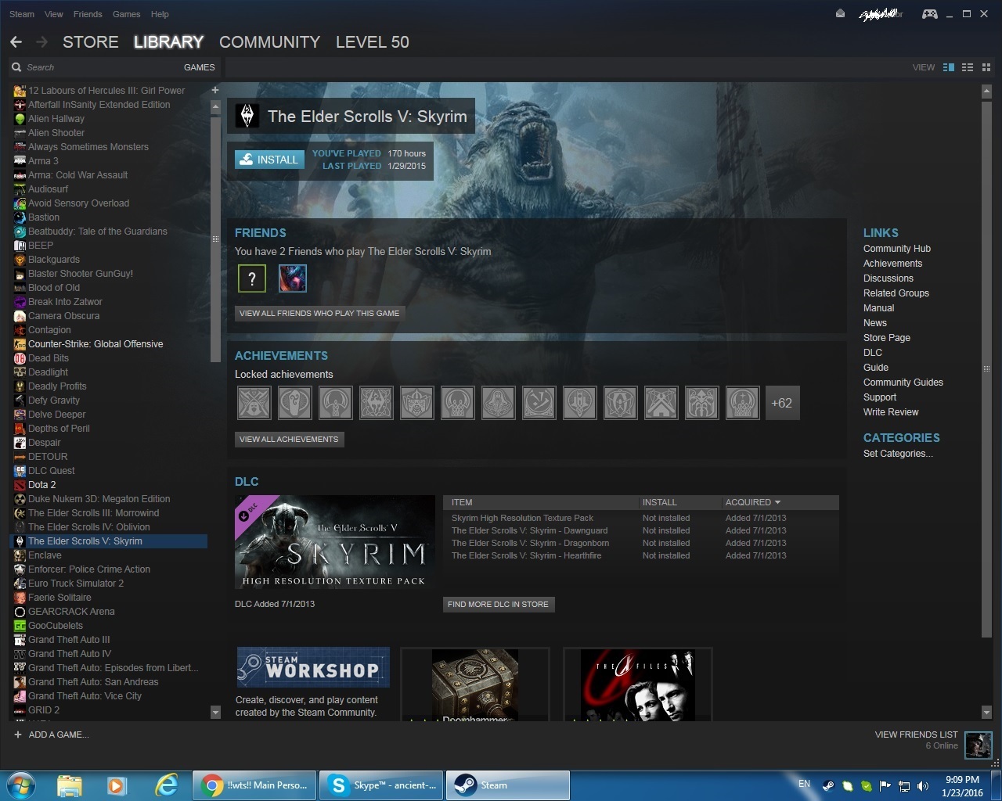The height and width of the screenshot is (801, 1002).
Task: Open the Games menu
Action: tap(126, 14)
